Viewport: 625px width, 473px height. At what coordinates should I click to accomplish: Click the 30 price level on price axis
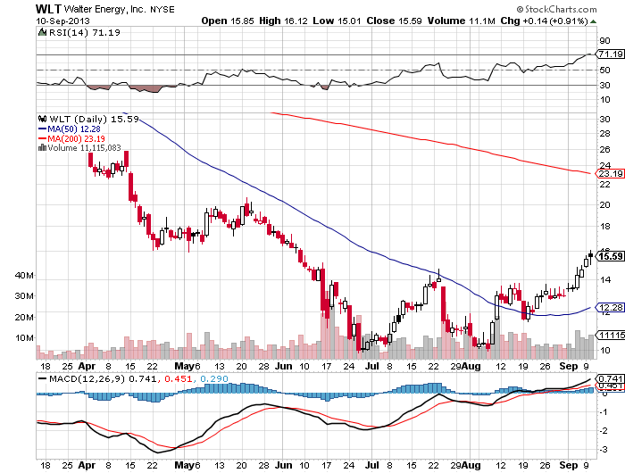click(x=604, y=120)
